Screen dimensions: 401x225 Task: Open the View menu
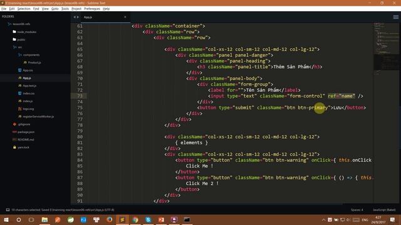pos(45,9)
